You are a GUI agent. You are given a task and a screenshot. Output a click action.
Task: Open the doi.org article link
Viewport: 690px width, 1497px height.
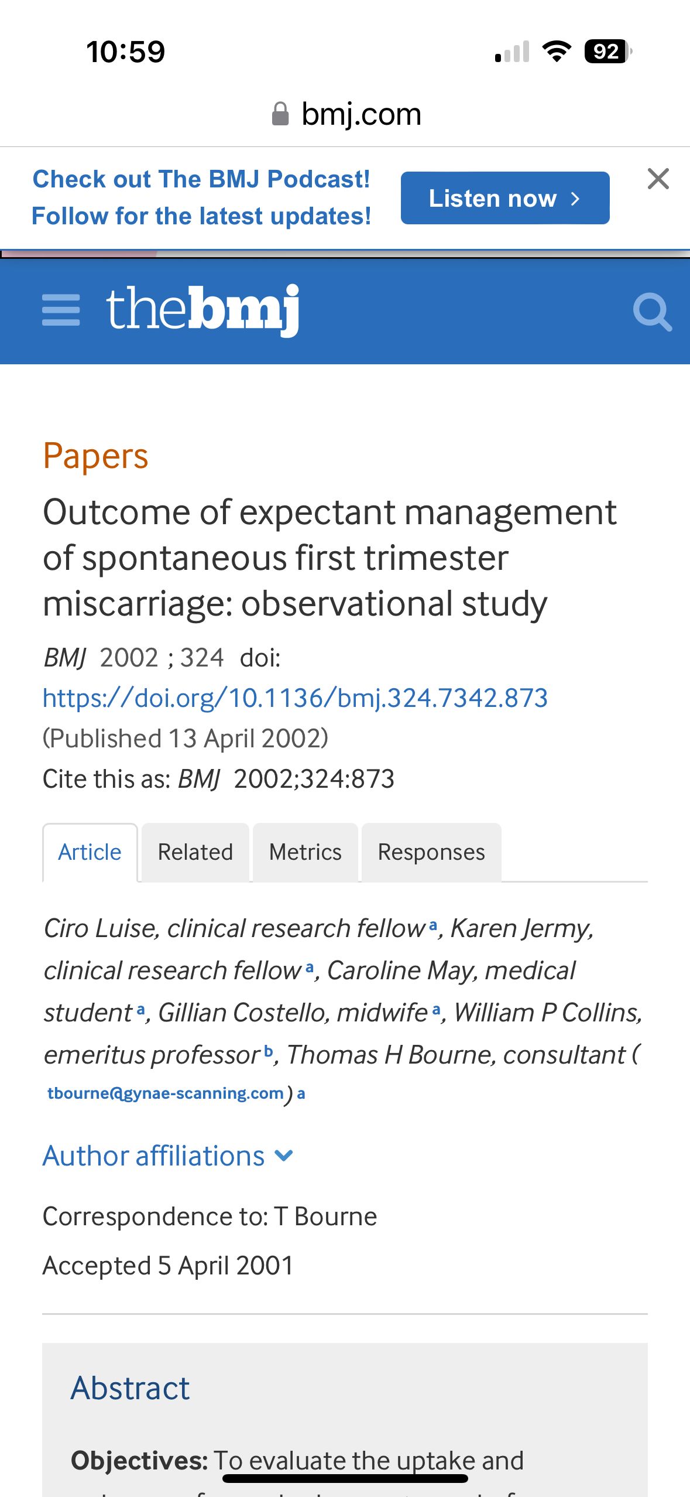coord(295,698)
